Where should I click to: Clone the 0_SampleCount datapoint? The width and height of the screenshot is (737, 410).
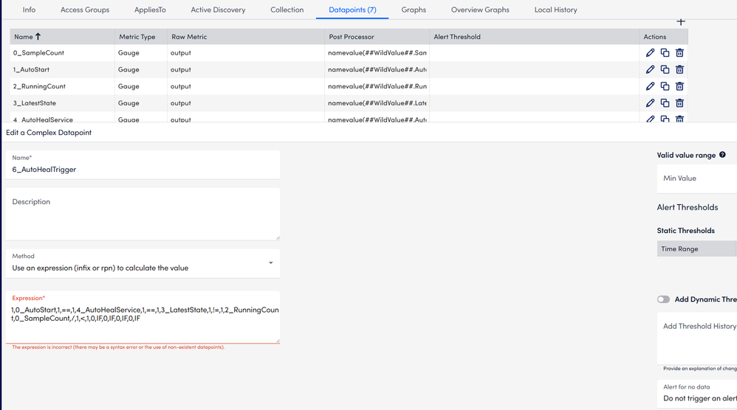tap(665, 53)
